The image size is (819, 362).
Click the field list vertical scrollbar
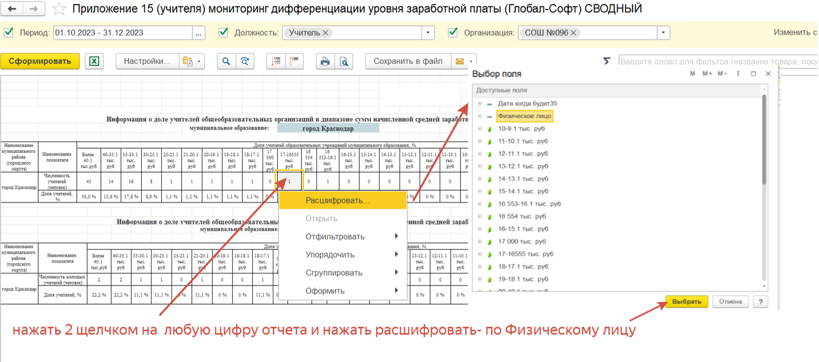(763, 140)
